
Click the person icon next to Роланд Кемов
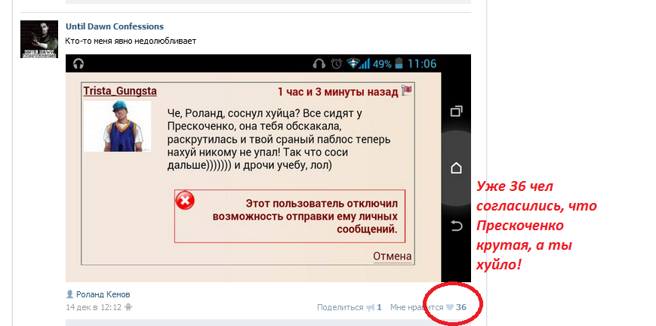coord(70,294)
